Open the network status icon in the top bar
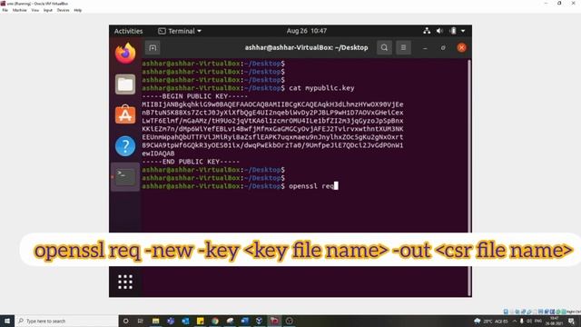The image size is (581, 327). (x=427, y=31)
